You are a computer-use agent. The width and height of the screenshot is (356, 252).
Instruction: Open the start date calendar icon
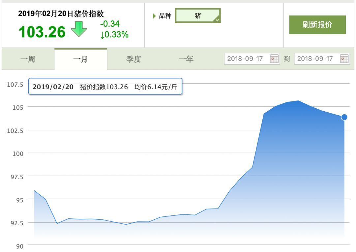coord(274,59)
